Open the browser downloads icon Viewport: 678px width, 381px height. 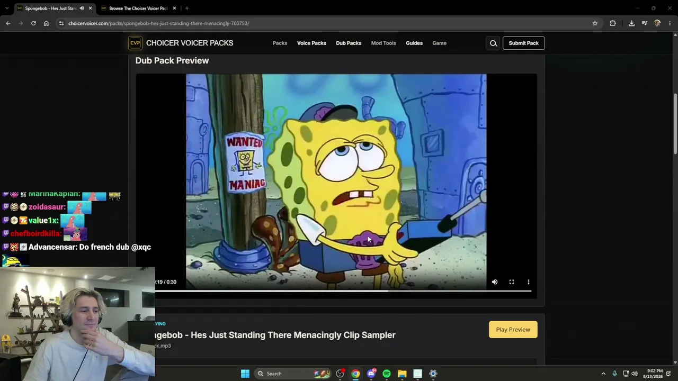pos(631,23)
